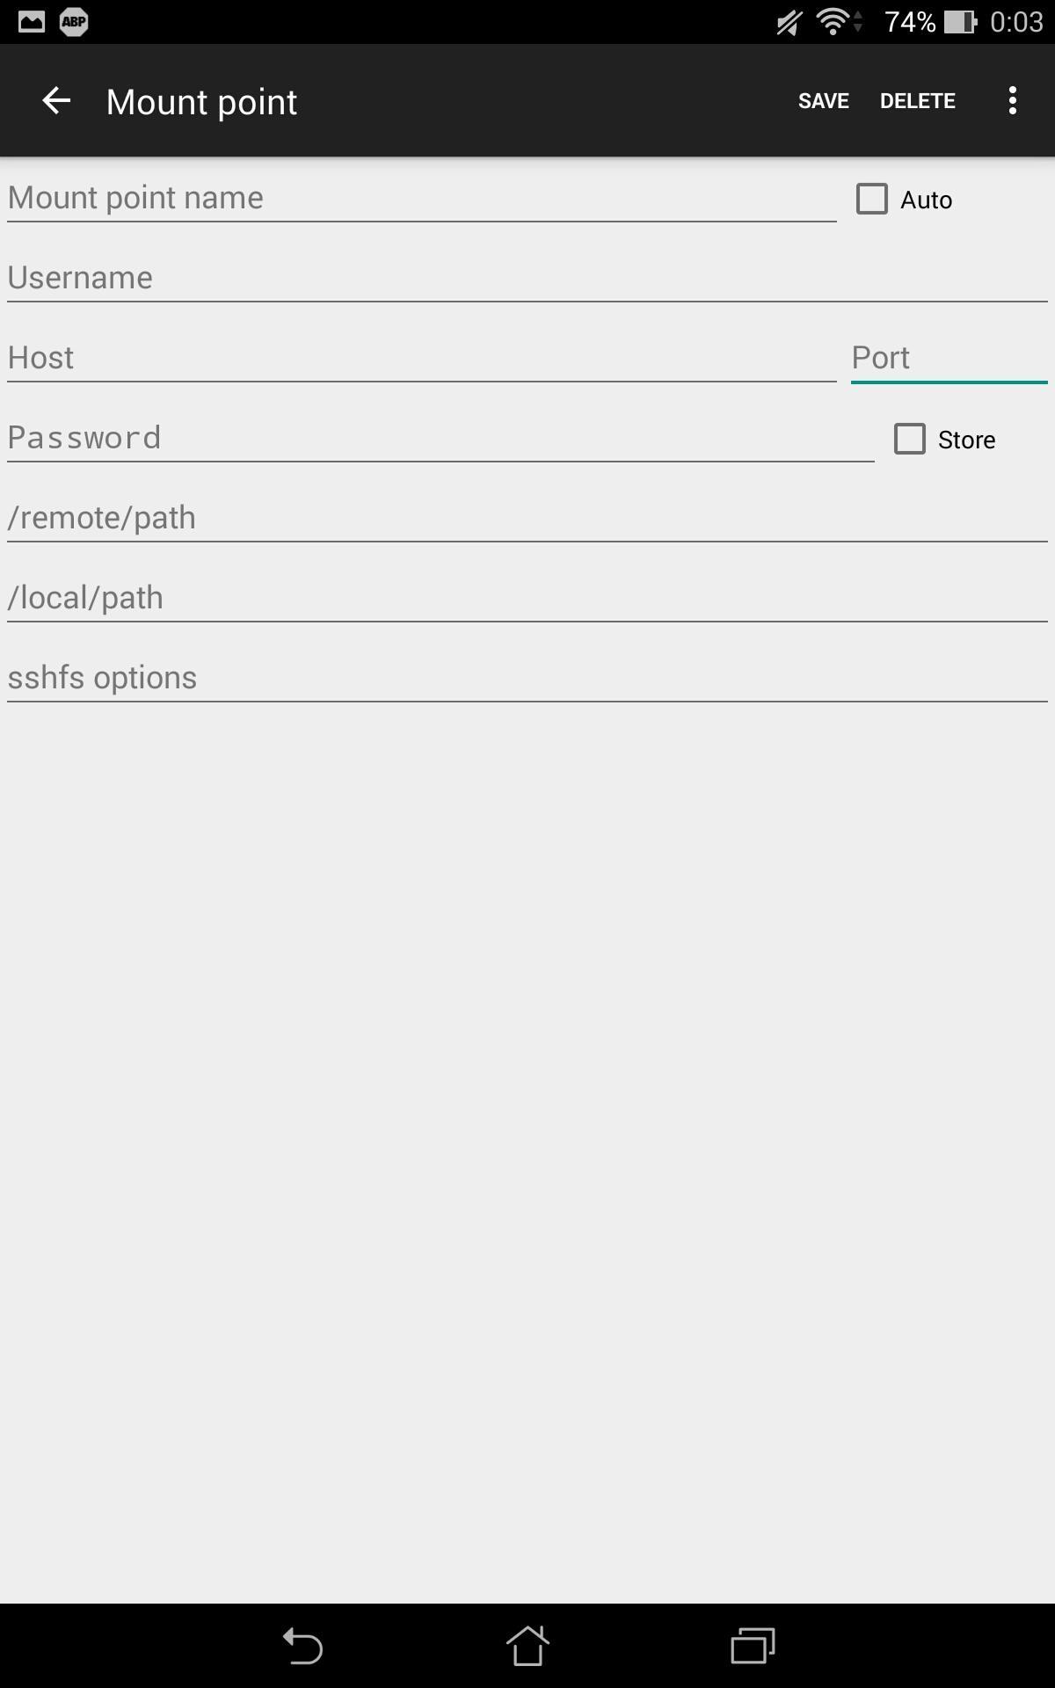The height and width of the screenshot is (1688, 1055).
Task: Tap the muted signal status icon
Action: point(789,22)
